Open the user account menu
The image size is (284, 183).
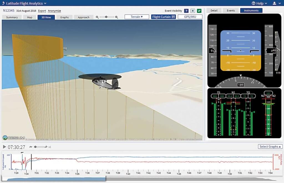tap(277, 3)
